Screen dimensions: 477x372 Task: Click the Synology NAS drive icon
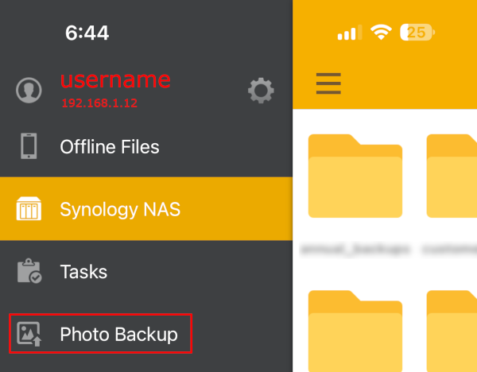[x=29, y=210]
